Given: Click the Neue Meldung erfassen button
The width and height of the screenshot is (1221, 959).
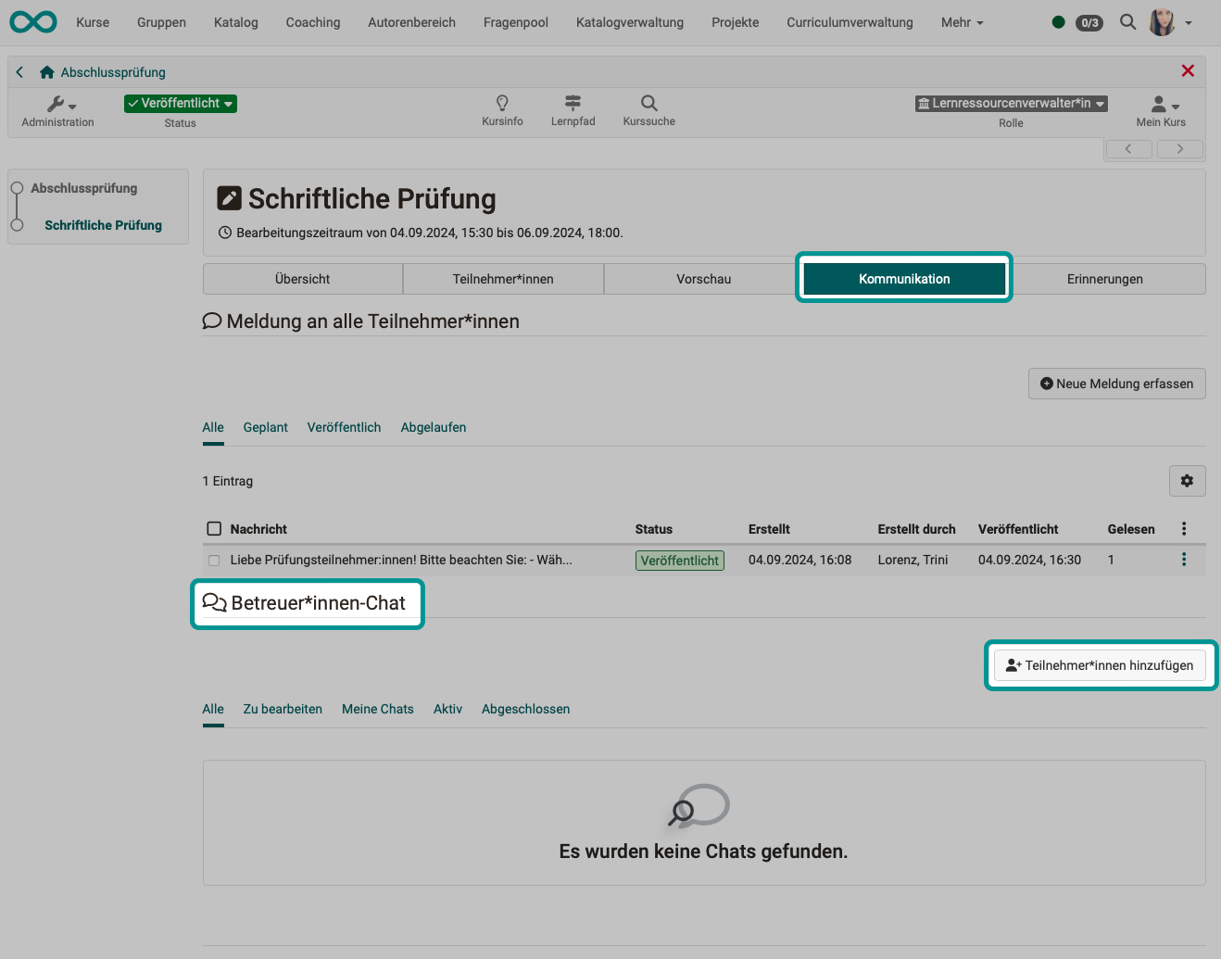Looking at the screenshot, I should (x=1116, y=383).
